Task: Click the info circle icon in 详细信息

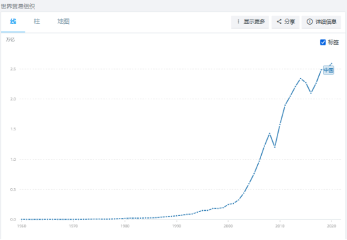Action: click(309, 21)
